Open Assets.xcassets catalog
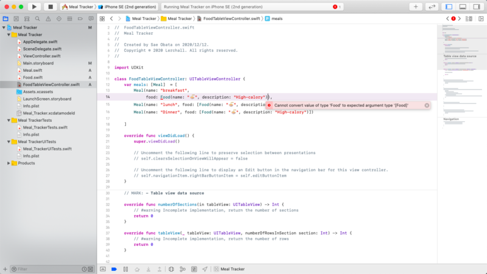 38,92
